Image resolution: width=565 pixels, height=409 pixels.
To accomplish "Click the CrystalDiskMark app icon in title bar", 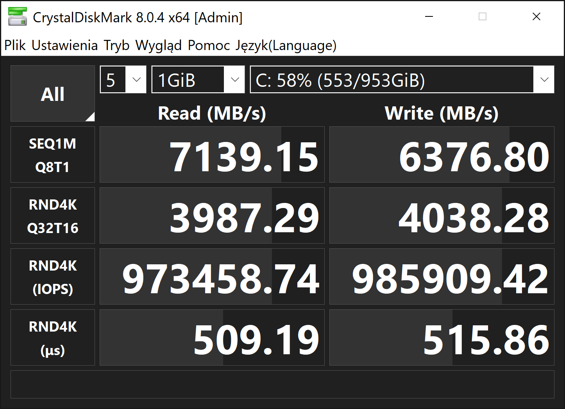I will 18,17.
